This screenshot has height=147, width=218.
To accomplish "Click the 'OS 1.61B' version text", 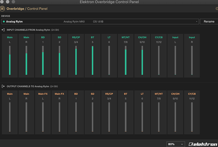I will tap(98, 22).
